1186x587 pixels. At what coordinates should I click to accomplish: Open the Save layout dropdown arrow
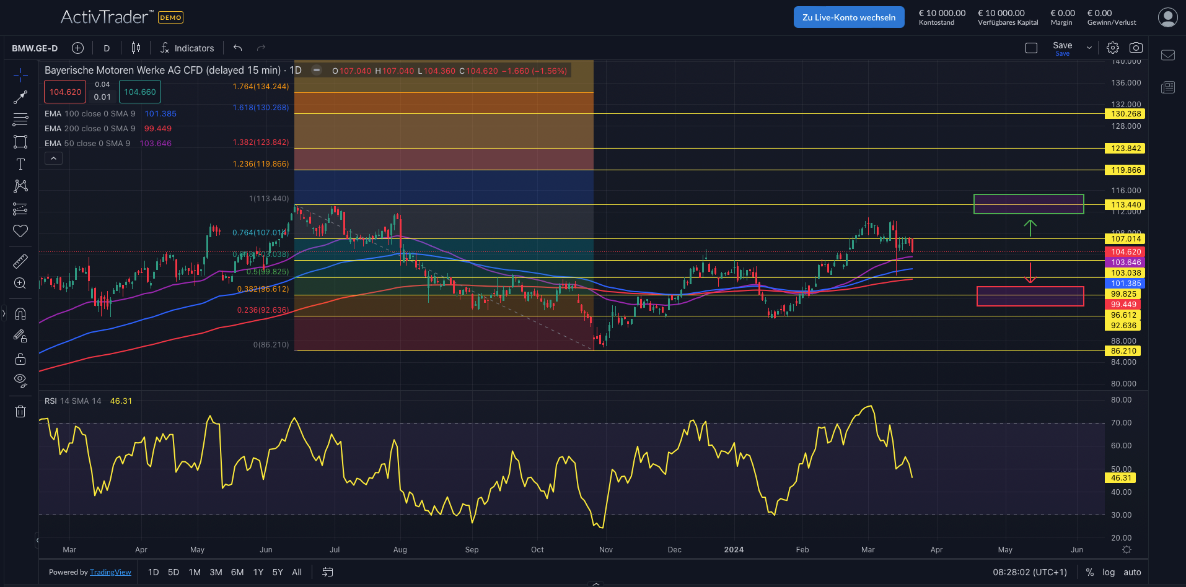[x=1089, y=48]
